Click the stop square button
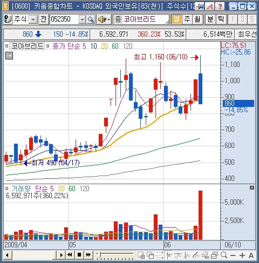259x263 pixels. tap(79, 255)
